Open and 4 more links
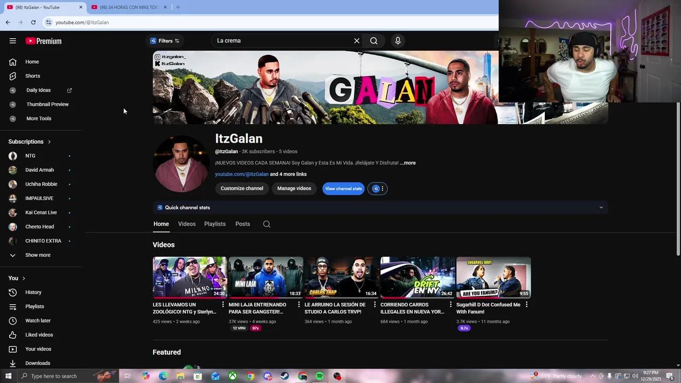This screenshot has width=681, height=383. tap(288, 174)
